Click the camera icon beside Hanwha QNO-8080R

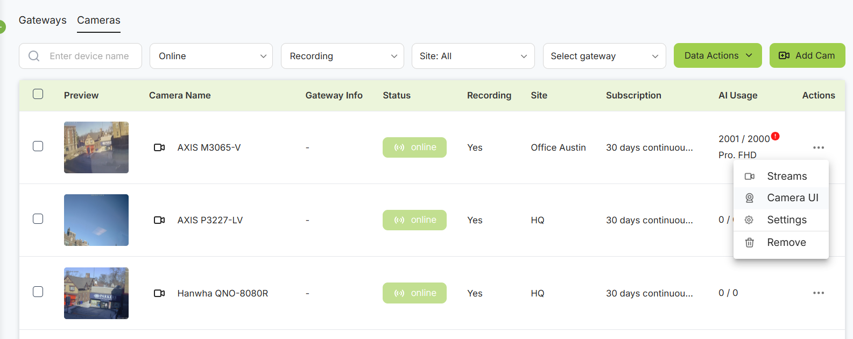coord(159,293)
